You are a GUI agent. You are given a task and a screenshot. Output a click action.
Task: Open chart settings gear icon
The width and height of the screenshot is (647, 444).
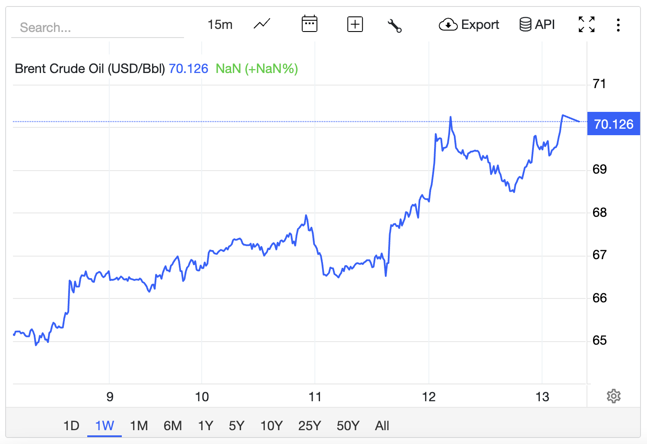[x=613, y=396]
